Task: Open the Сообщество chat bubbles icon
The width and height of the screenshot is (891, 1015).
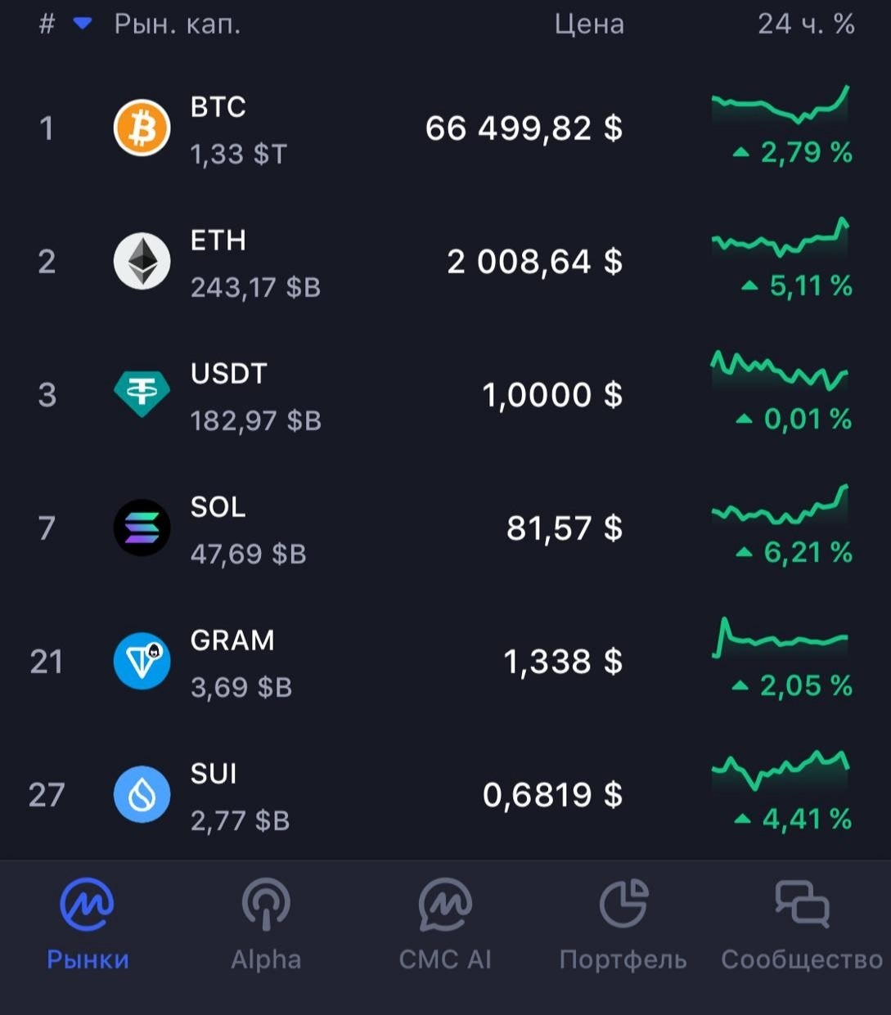Action: click(x=802, y=903)
